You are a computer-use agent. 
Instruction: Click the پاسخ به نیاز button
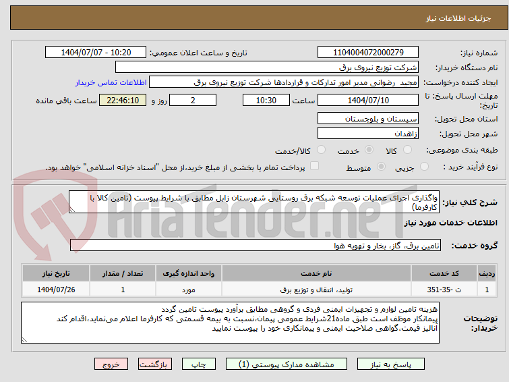390,364
